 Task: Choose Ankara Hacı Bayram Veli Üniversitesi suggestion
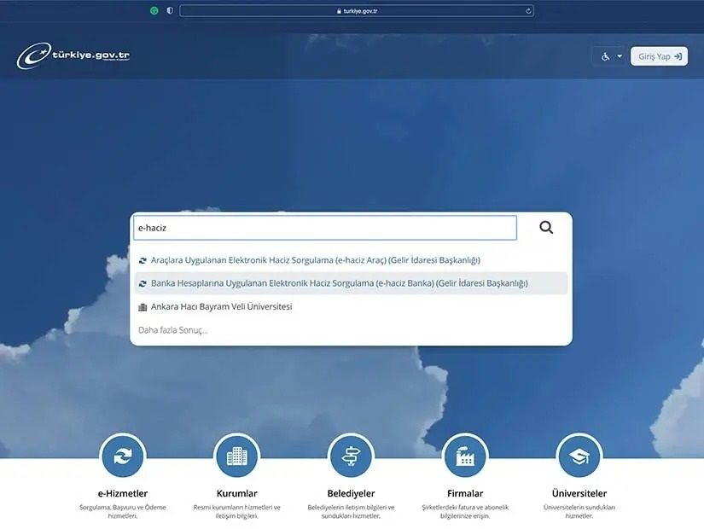click(221, 306)
